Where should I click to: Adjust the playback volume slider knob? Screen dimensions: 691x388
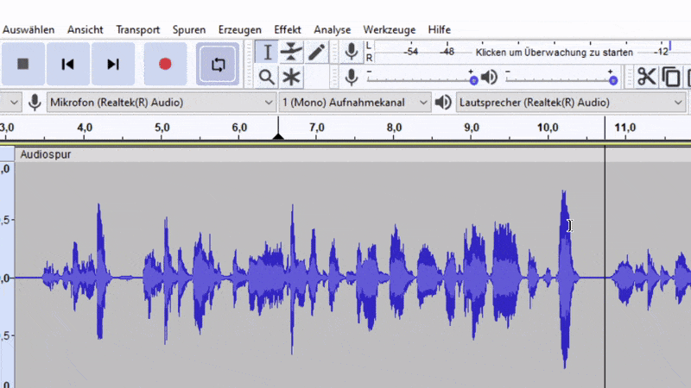point(613,80)
